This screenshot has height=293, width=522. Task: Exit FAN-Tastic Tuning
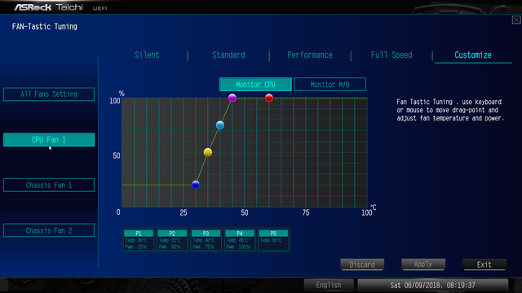484,265
